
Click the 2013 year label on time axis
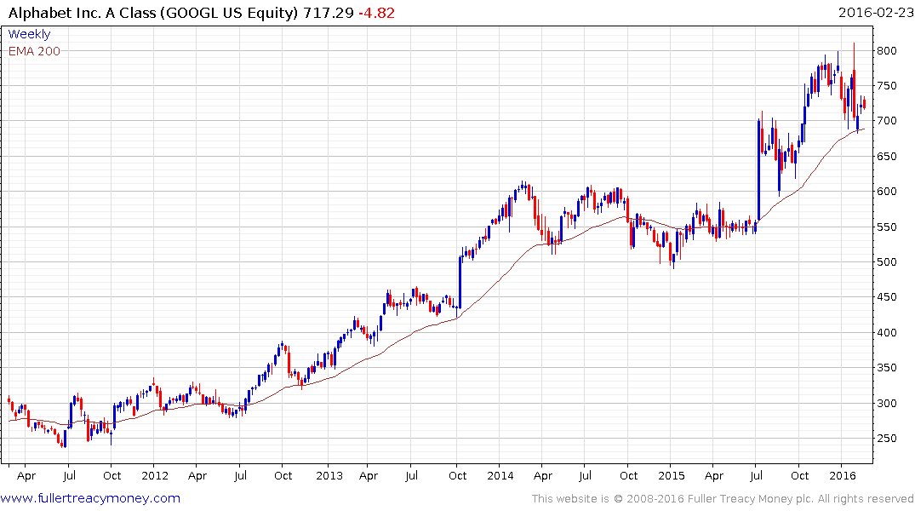tap(329, 476)
